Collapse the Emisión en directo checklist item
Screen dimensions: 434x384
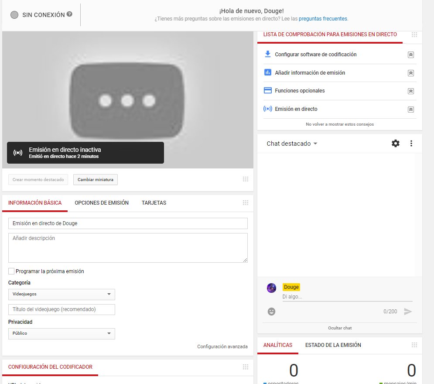pyautogui.click(x=411, y=110)
